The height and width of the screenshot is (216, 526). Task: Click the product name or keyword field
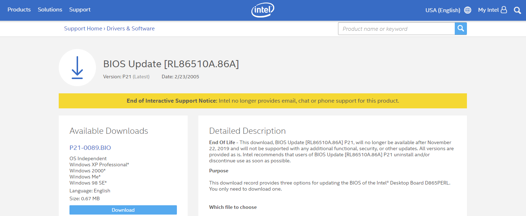pos(396,29)
